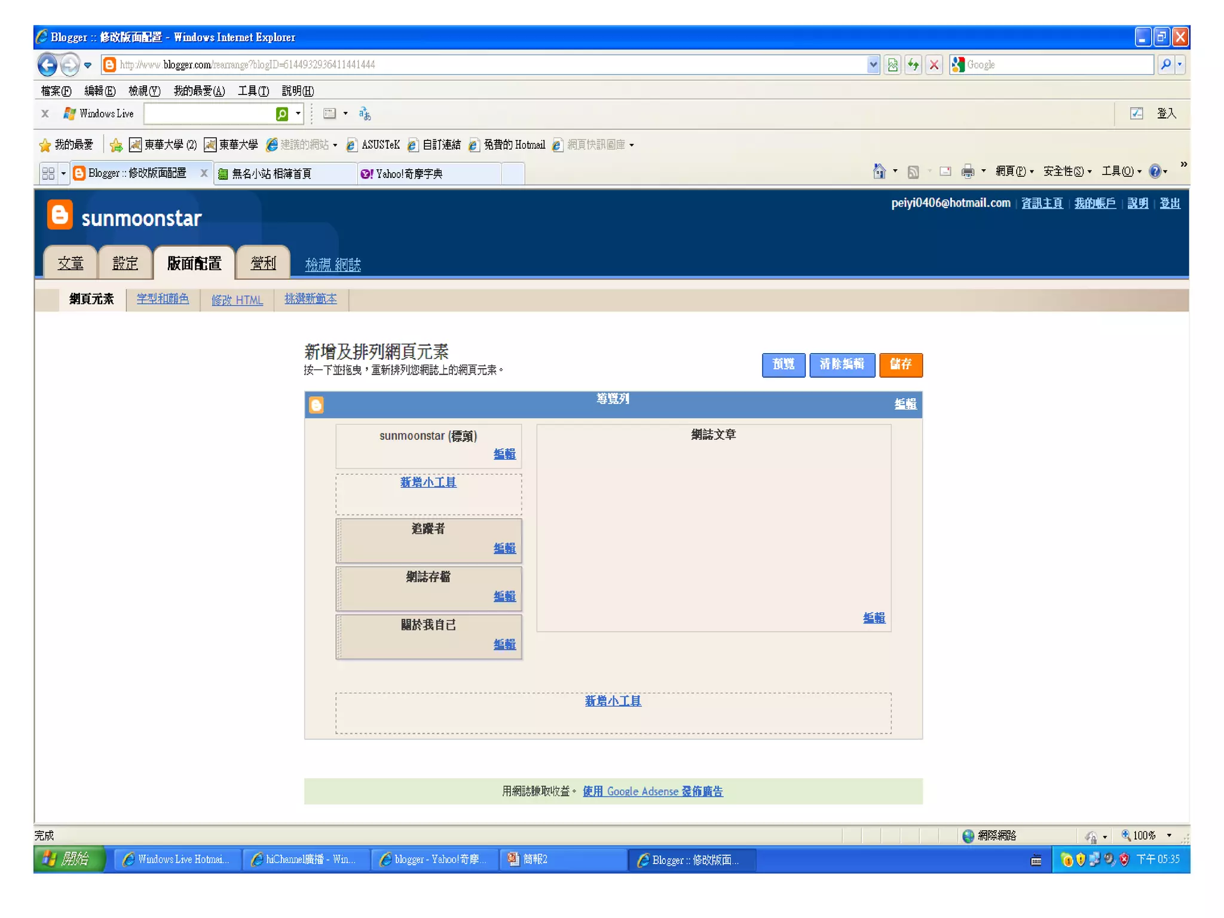
Task: Expand the 100% zoom level dropdown
Action: point(1169,836)
